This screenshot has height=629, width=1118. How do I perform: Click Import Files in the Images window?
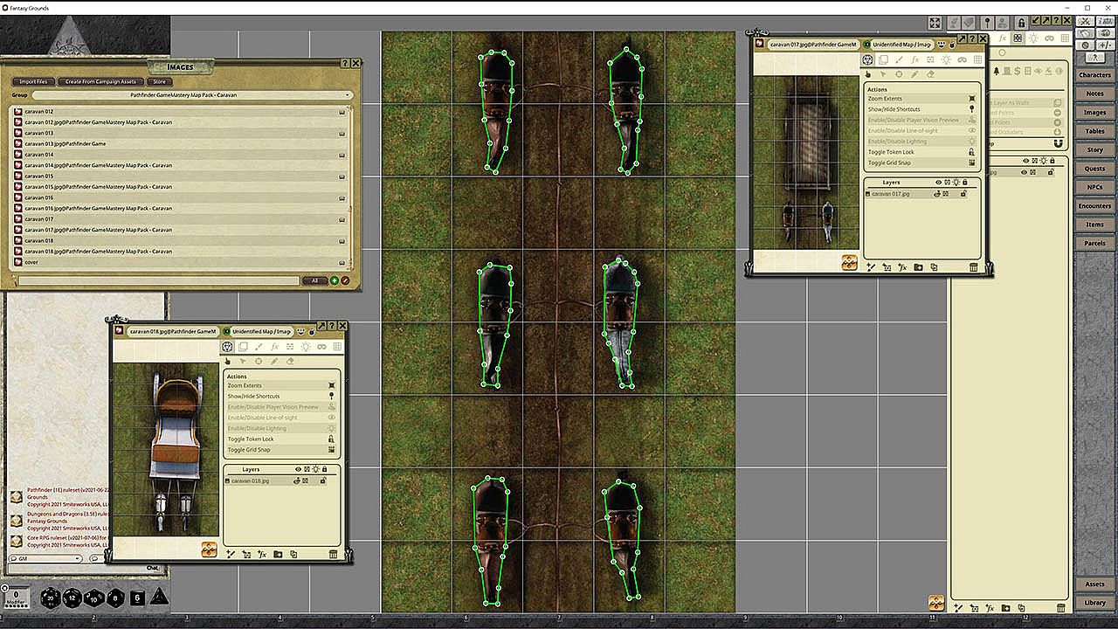[34, 81]
